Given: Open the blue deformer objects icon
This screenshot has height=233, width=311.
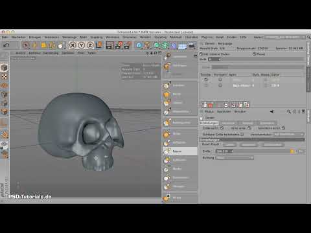Looking at the screenshot, I should [174, 45].
